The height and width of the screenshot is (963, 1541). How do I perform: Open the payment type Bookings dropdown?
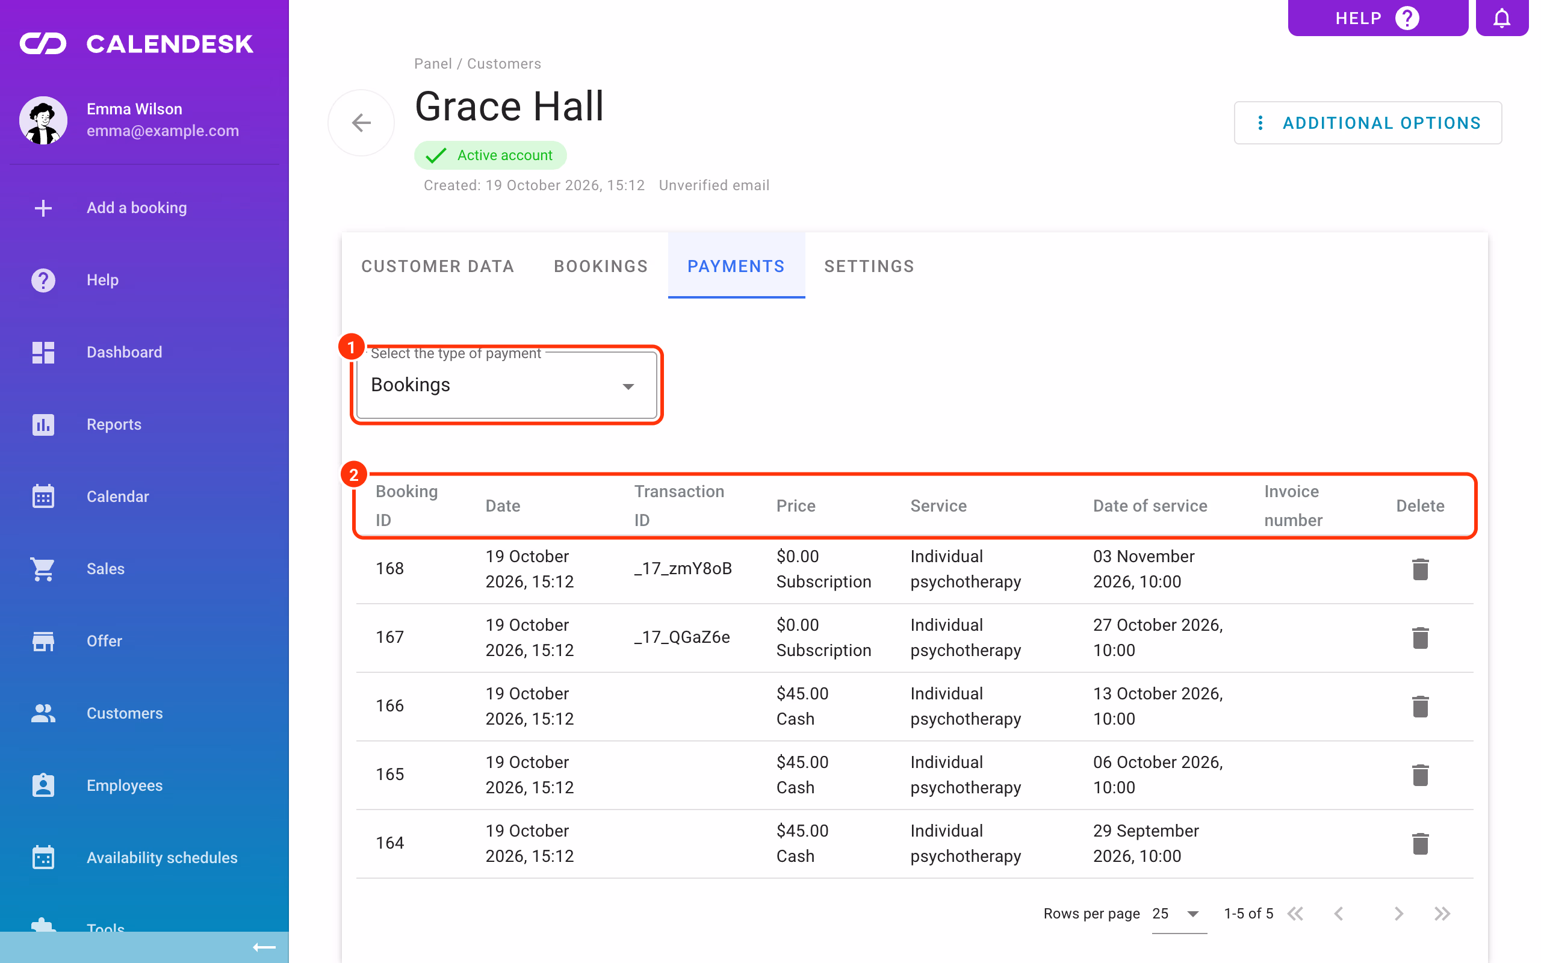coord(506,385)
